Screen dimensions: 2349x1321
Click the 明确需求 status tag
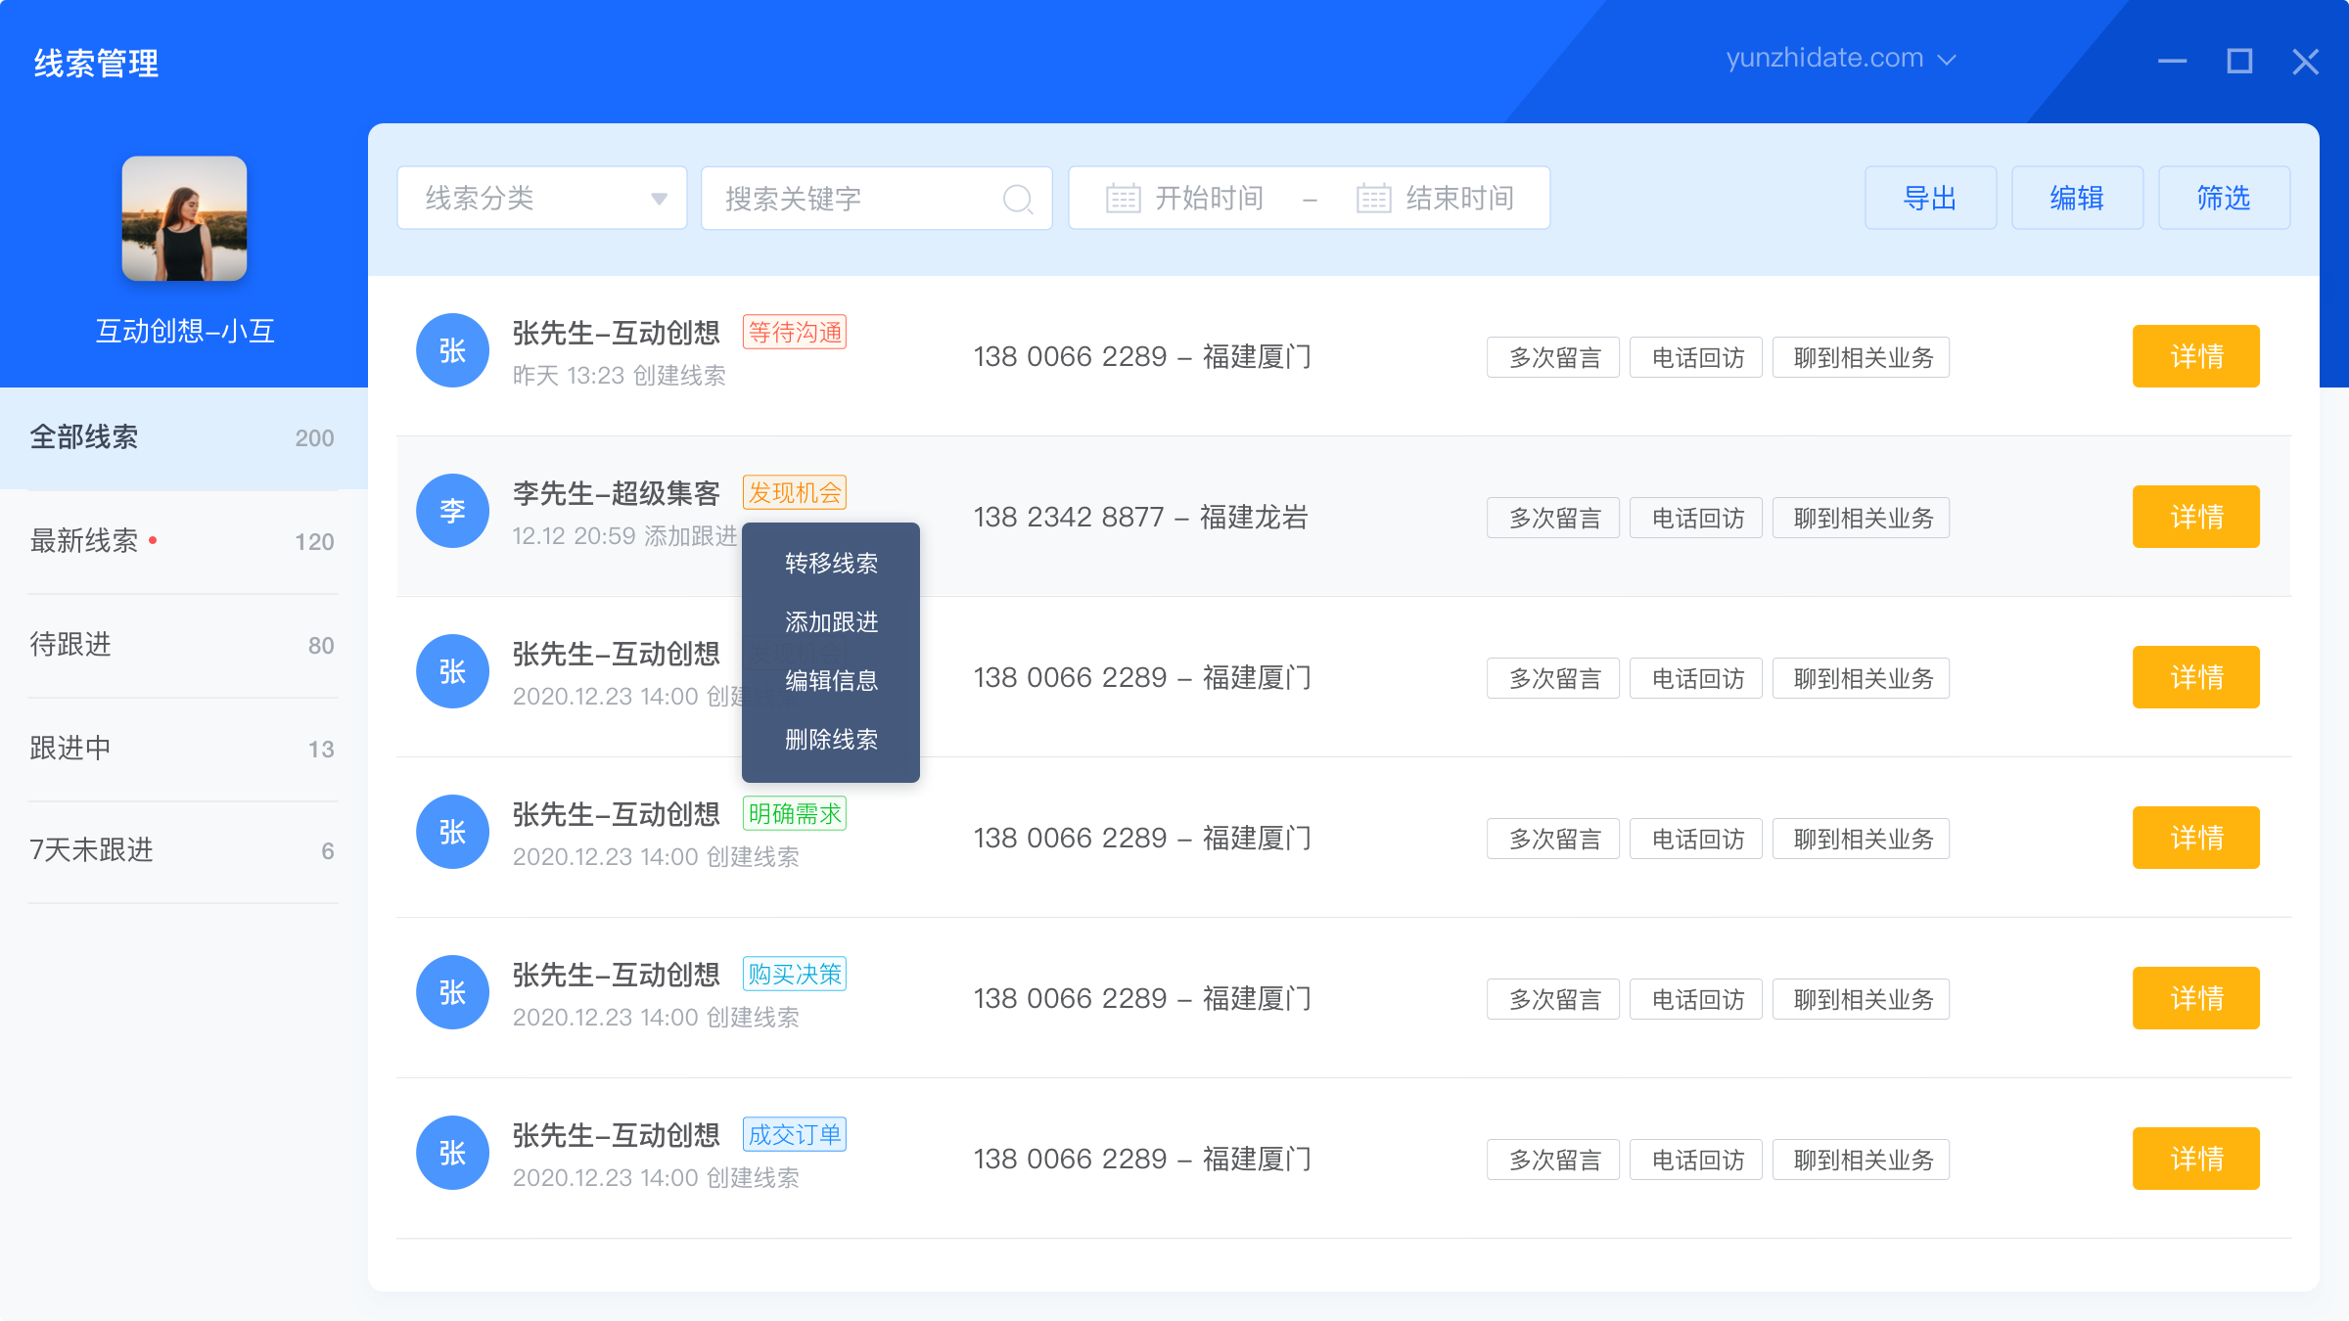pos(795,814)
